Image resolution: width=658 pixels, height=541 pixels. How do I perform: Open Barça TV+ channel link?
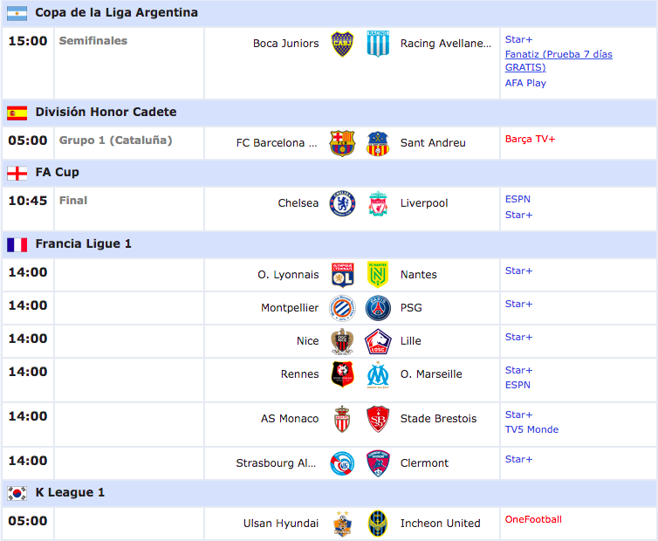click(x=530, y=139)
